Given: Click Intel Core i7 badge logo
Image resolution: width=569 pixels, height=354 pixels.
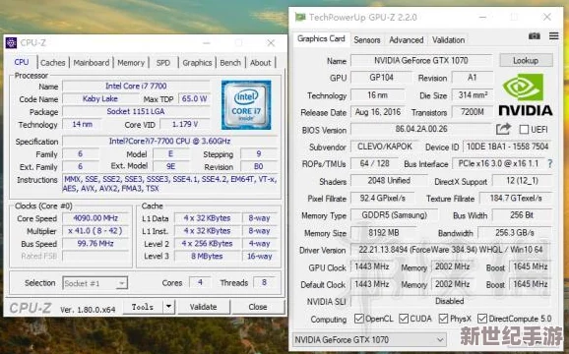Looking at the screenshot, I should click(x=246, y=104).
